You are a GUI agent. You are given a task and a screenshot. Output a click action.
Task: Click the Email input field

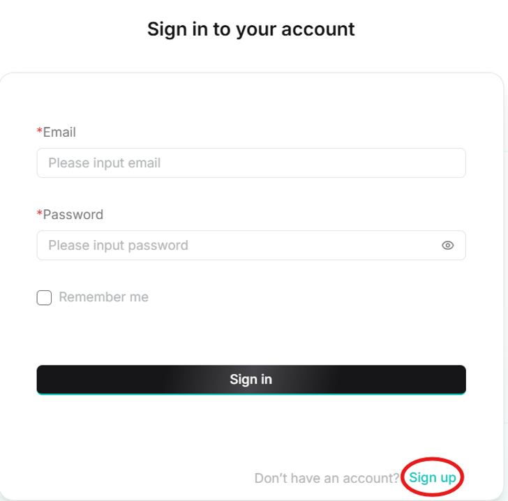(x=251, y=163)
